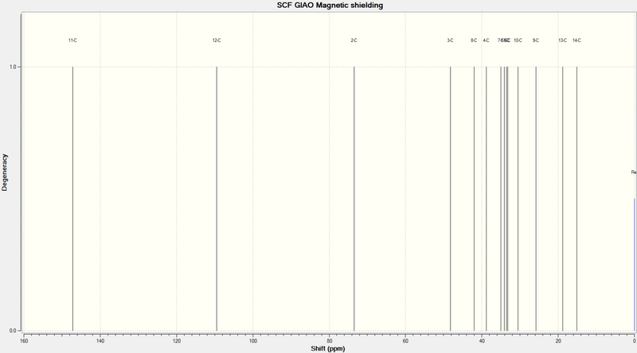Click the Shift (ppm) axis label
Viewport: 637px width, 353px height.
pyautogui.click(x=328, y=348)
